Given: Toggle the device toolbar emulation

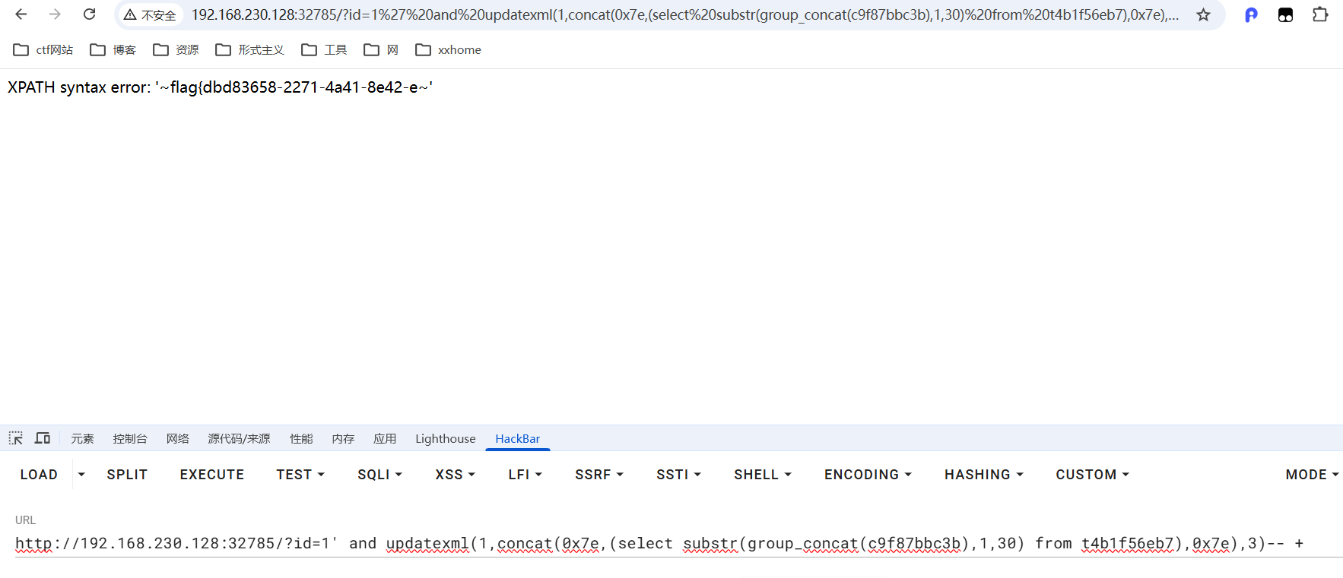Looking at the screenshot, I should click(x=43, y=438).
